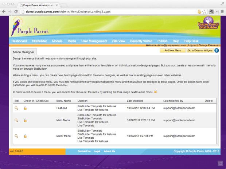Open the blue help question mark icon
This screenshot has height=169, width=226.
coord(217,51)
